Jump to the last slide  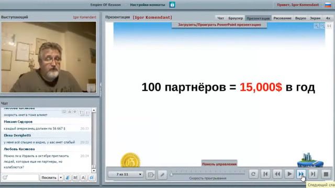pos(313,174)
